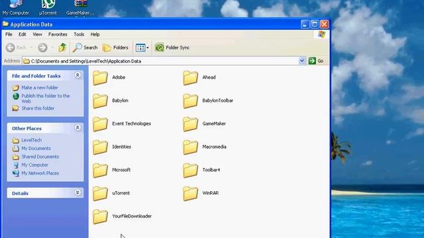424x238 pixels.
Task: Open the Help menu
Action: 95,34
